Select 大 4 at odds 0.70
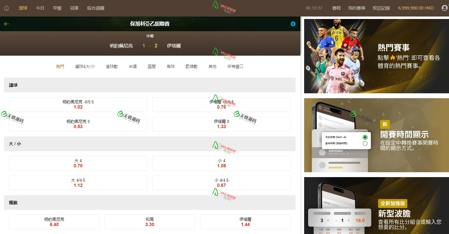This screenshot has height=234, width=449. (x=78, y=163)
